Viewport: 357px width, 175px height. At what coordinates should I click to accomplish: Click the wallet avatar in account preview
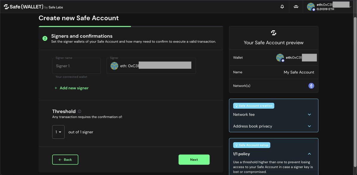pos(280,58)
